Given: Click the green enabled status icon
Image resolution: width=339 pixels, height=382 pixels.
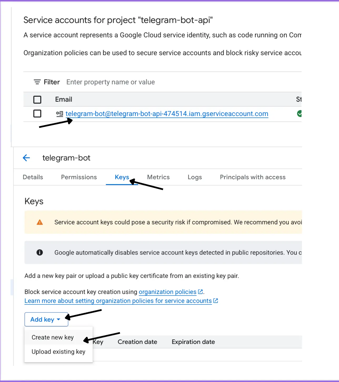Looking at the screenshot, I should [x=299, y=114].
